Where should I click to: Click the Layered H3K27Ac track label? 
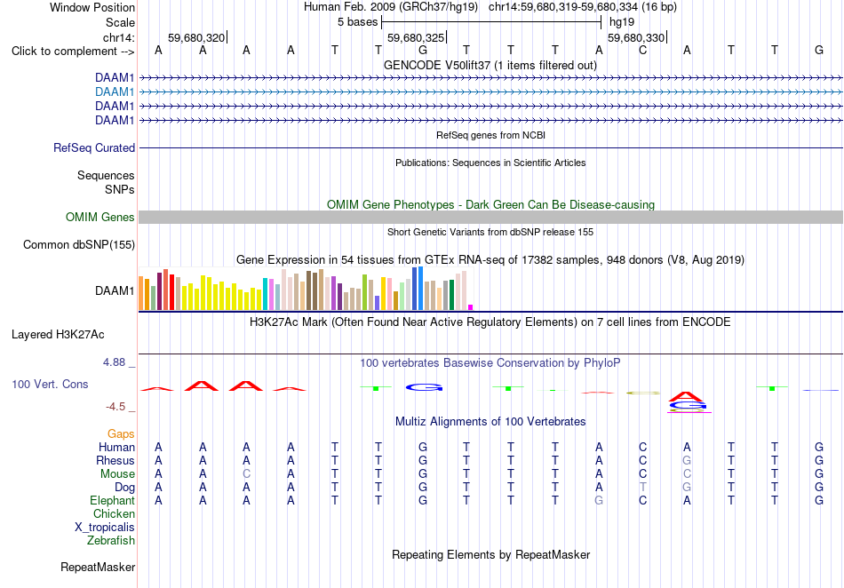(58, 335)
